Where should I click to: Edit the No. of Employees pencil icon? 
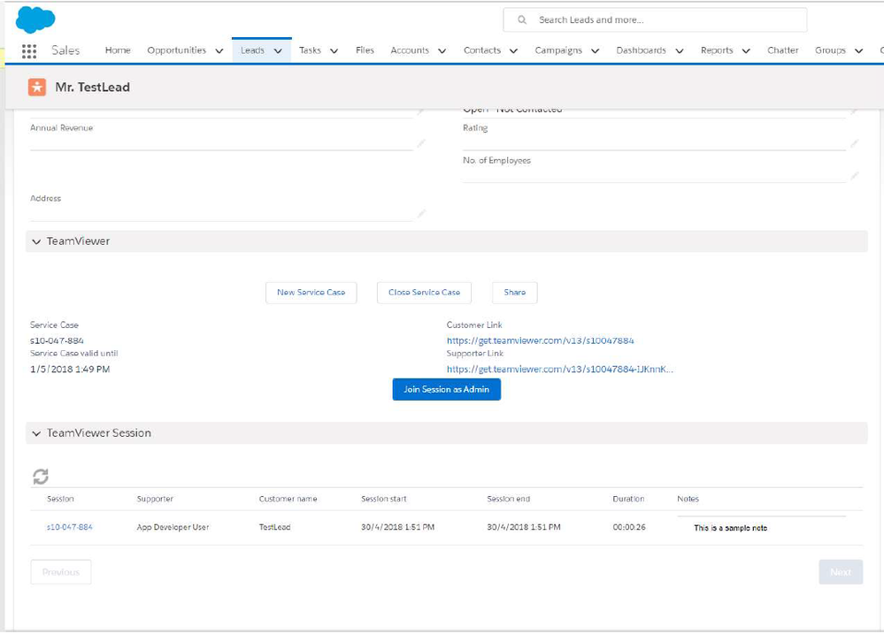(854, 176)
